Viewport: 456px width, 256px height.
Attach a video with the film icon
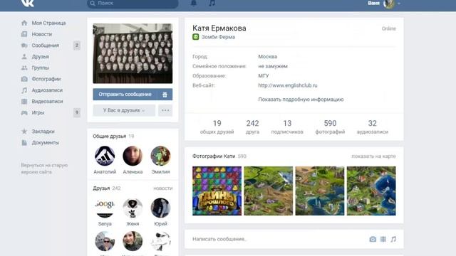point(383,239)
